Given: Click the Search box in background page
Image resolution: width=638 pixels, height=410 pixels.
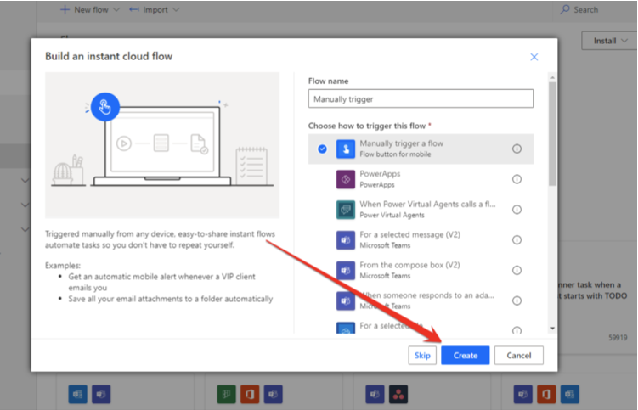Looking at the screenshot, I should click(x=579, y=10).
